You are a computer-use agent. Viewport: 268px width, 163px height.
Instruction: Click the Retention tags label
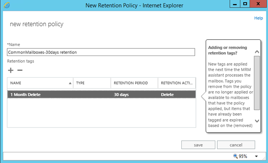coord(21,61)
